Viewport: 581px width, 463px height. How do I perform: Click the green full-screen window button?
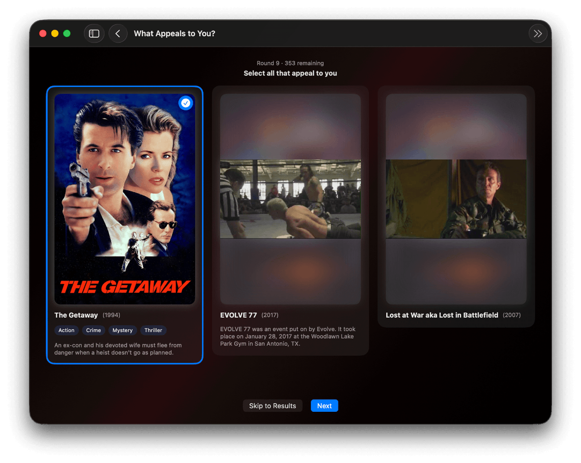[67, 33]
